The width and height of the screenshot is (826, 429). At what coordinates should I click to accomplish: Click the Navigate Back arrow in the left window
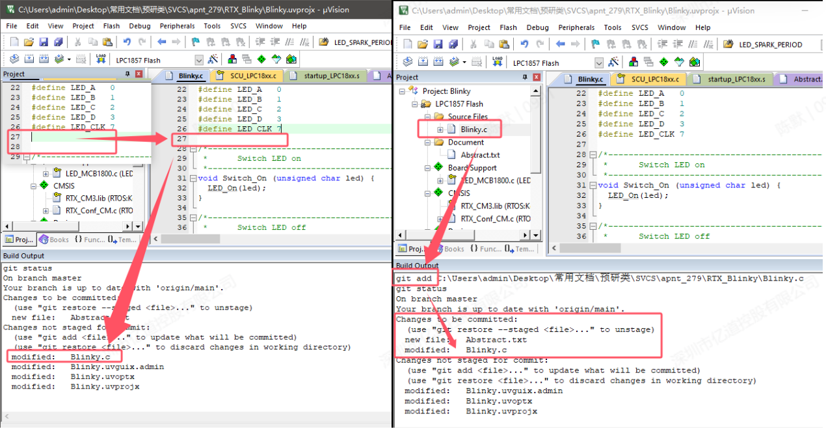161,42
